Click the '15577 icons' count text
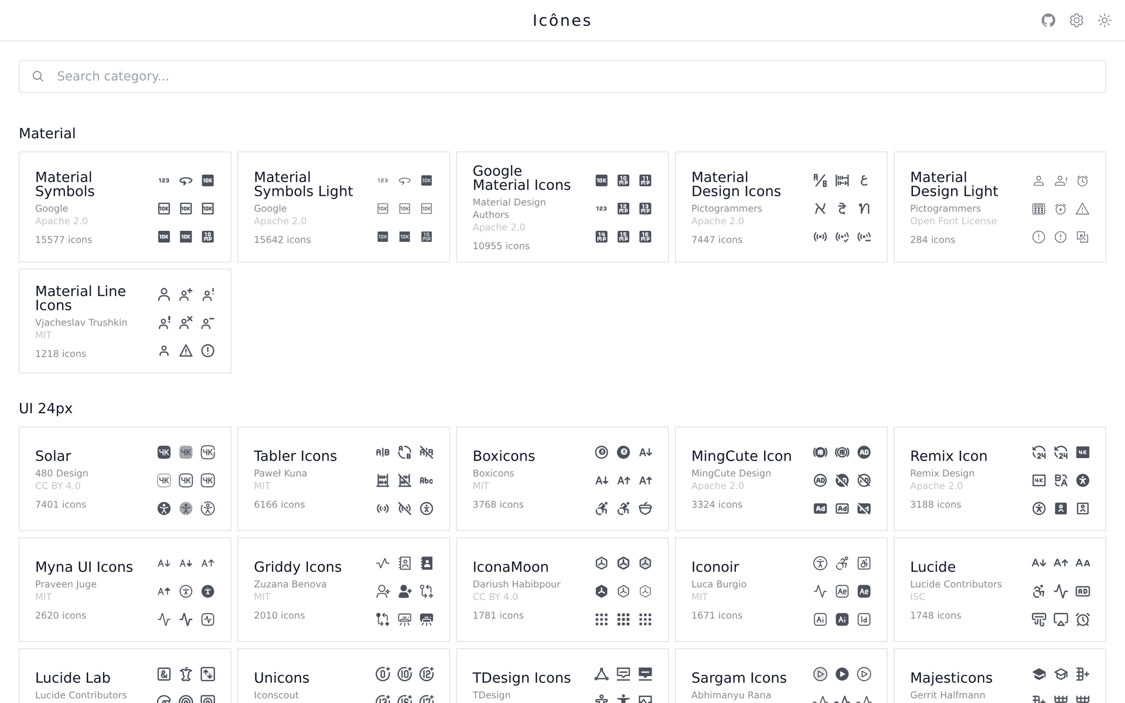1125x703 pixels. tap(64, 240)
